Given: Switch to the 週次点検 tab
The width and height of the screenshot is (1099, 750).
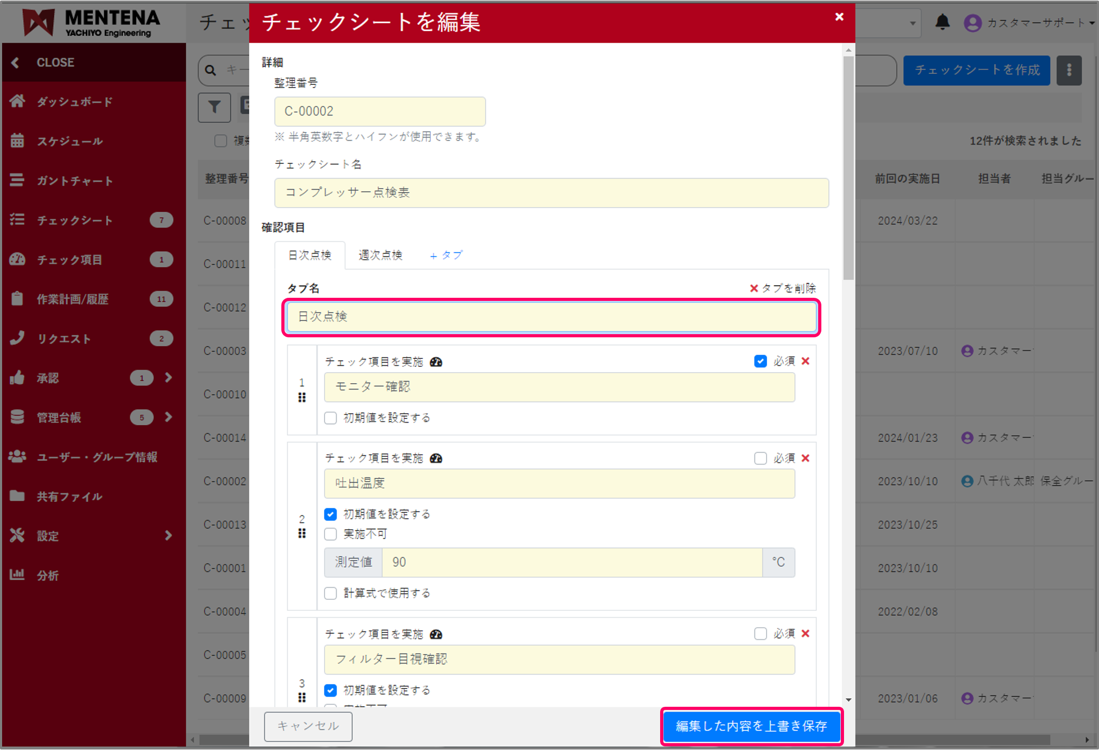Looking at the screenshot, I should point(380,255).
